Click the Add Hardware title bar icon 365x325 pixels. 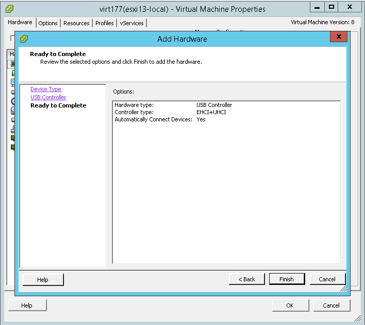coord(24,39)
